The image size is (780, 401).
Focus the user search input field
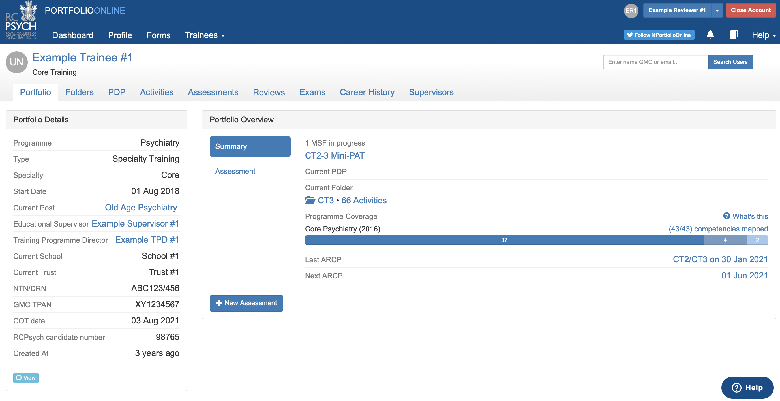coord(655,62)
